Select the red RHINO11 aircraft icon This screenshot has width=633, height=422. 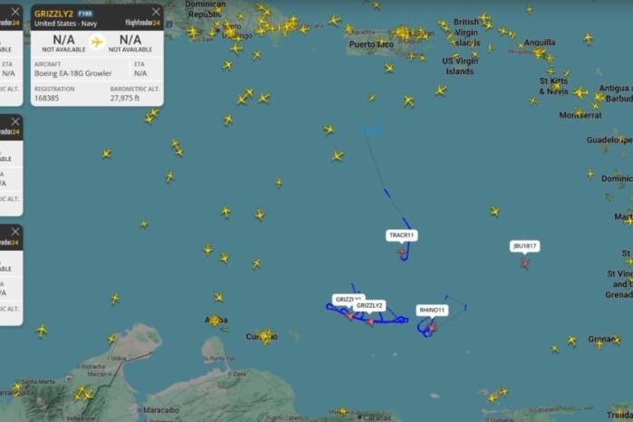pos(432,328)
